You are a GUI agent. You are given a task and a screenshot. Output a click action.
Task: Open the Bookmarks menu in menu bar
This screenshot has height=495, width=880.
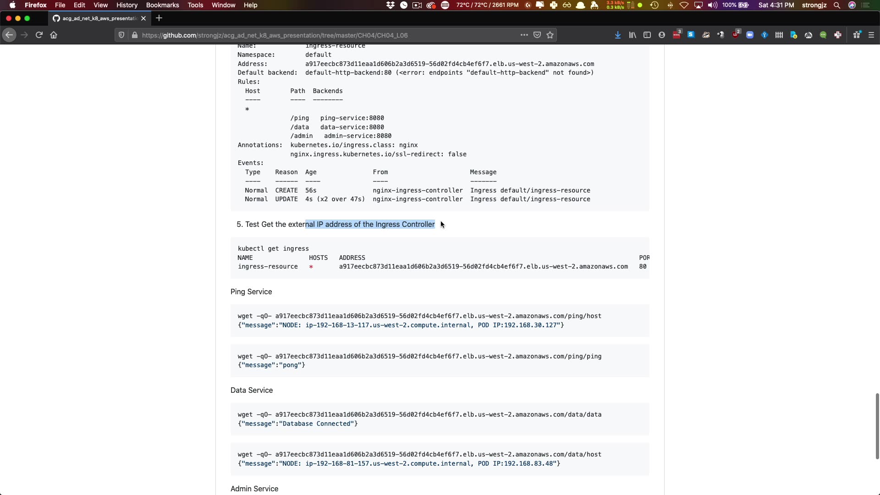click(162, 5)
